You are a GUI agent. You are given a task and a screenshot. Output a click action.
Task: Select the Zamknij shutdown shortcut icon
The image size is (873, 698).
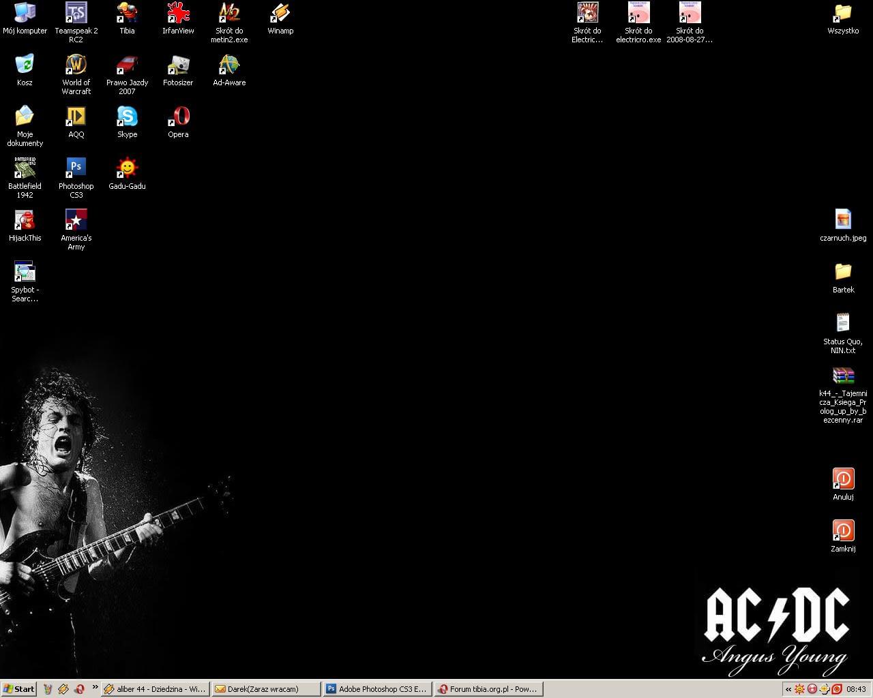coord(843,536)
